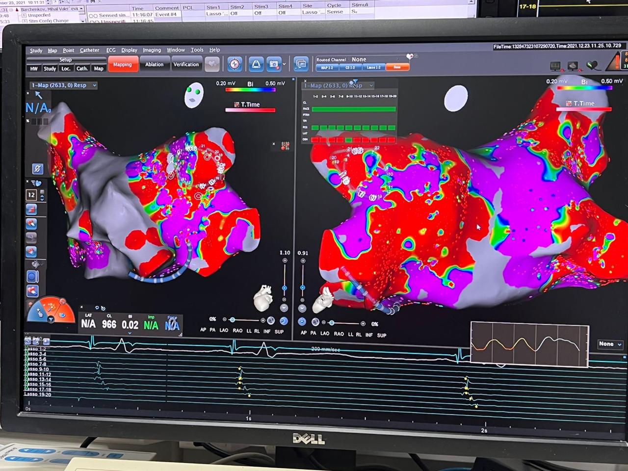Click the plus at the right map transparency slider
The image size is (628, 471).
(x=363, y=323)
